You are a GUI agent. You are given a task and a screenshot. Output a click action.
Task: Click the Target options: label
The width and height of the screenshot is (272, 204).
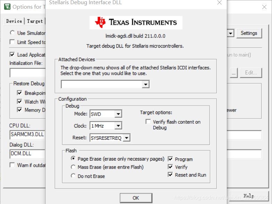(x=156, y=113)
